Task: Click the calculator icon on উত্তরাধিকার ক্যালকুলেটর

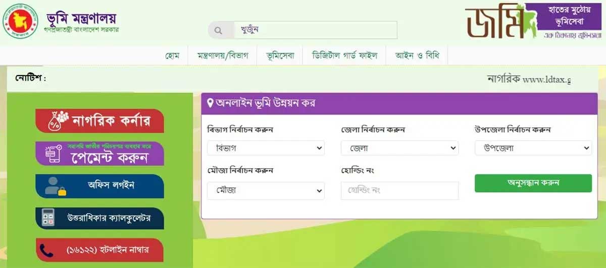Action: 48,219
